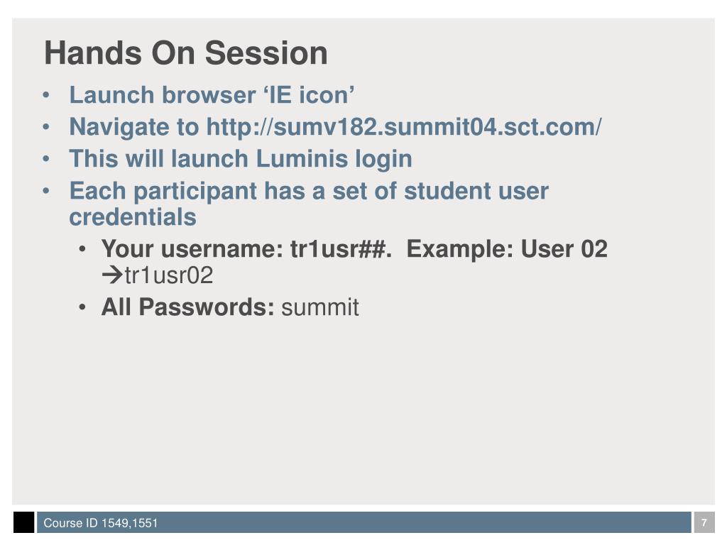The image size is (727, 545).
Task: Open the sumv182.summit04.sct.com URL
Action: pyautogui.click(x=404, y=127)
